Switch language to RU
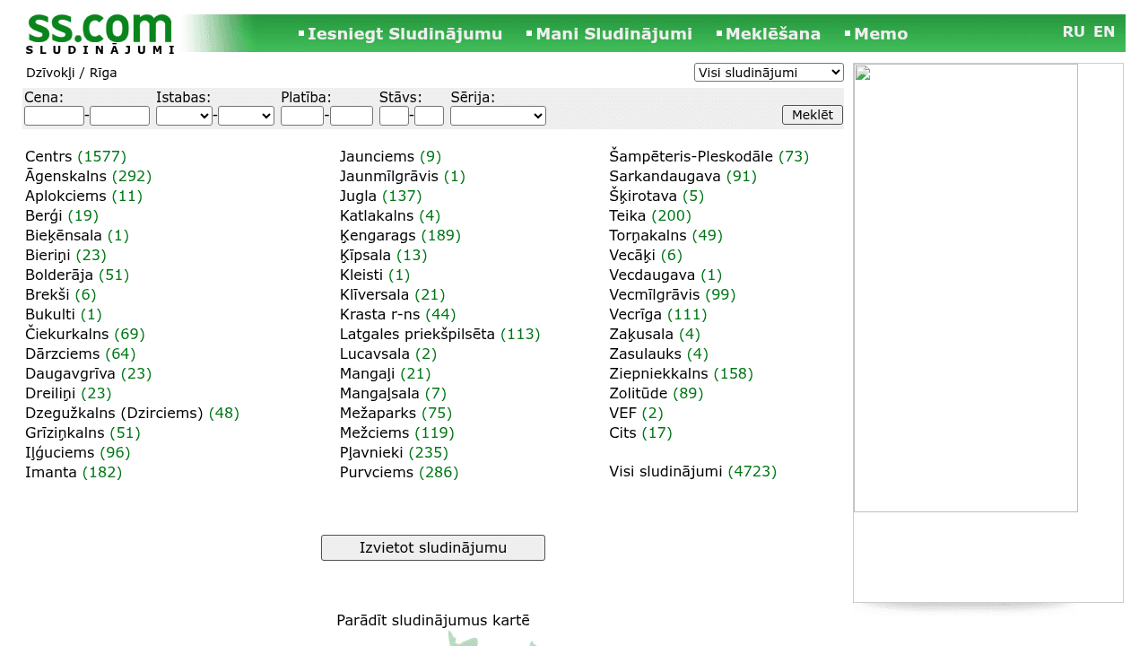 (1074, 31)
